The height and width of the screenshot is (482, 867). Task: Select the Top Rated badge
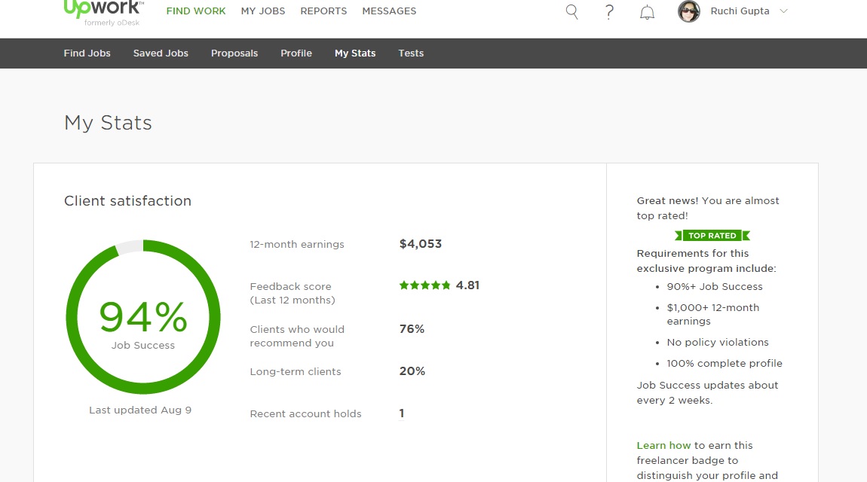(x=712, y=235)
